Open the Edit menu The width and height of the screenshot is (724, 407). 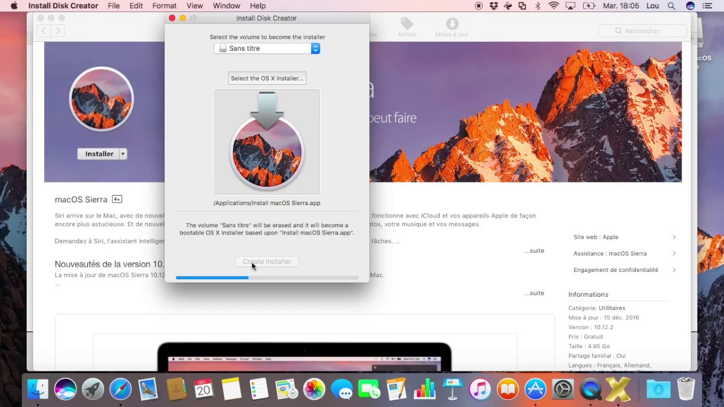tap(136, 6)
